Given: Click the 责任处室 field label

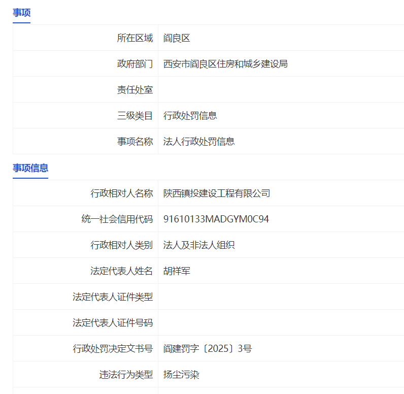Looking at the screenshot, I should (134, 90).
